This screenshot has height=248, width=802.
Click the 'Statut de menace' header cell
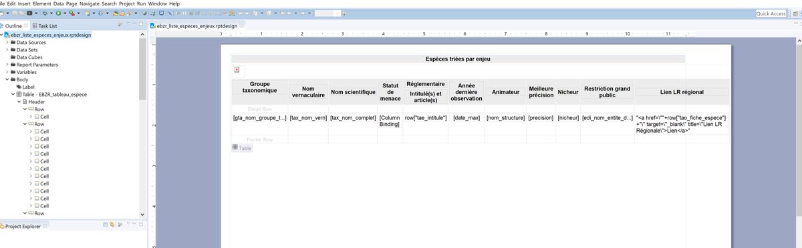tap(390, 91)
